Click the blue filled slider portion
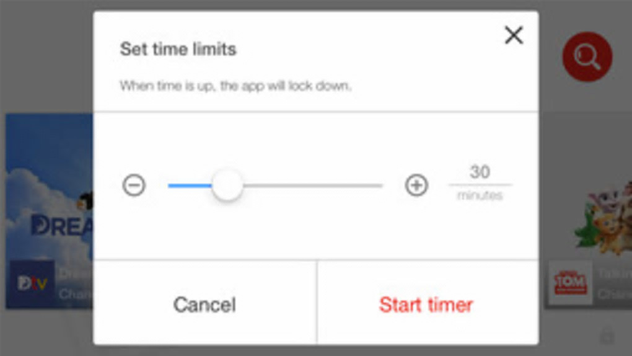 coord(189,185)
